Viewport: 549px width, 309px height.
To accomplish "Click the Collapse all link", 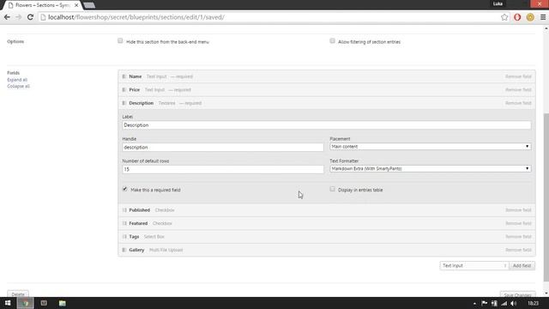I will pos(18,86).
